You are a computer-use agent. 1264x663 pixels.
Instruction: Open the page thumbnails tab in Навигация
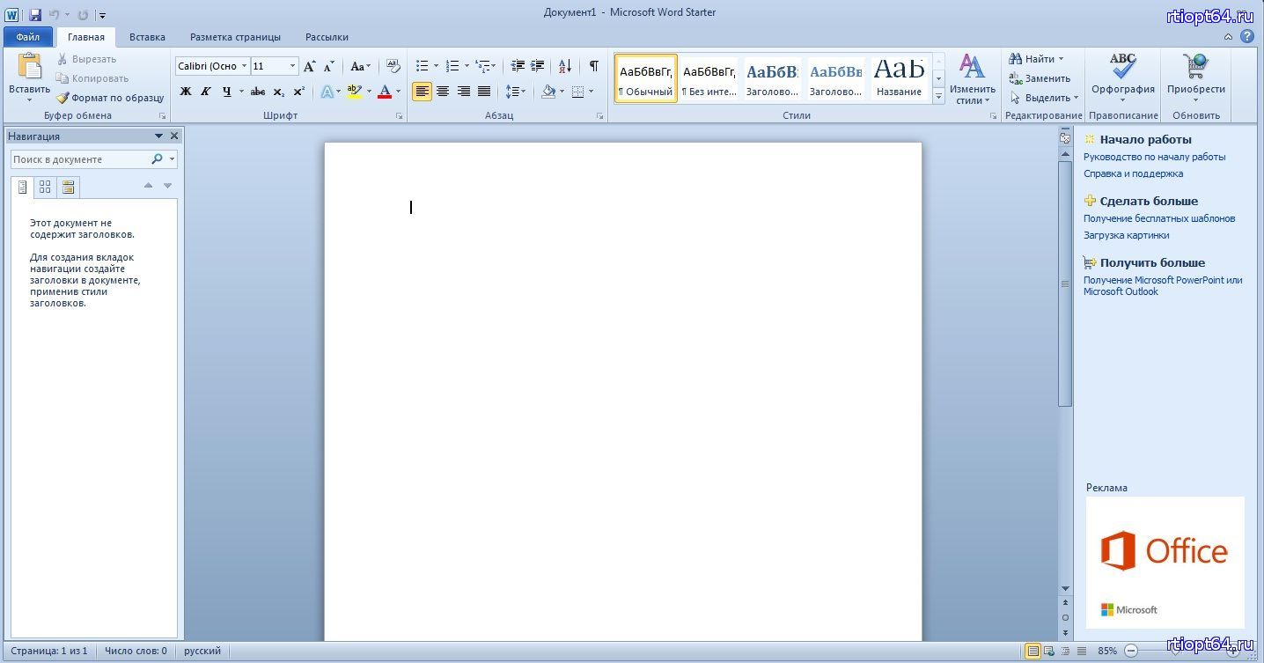(x=45, y=187)
